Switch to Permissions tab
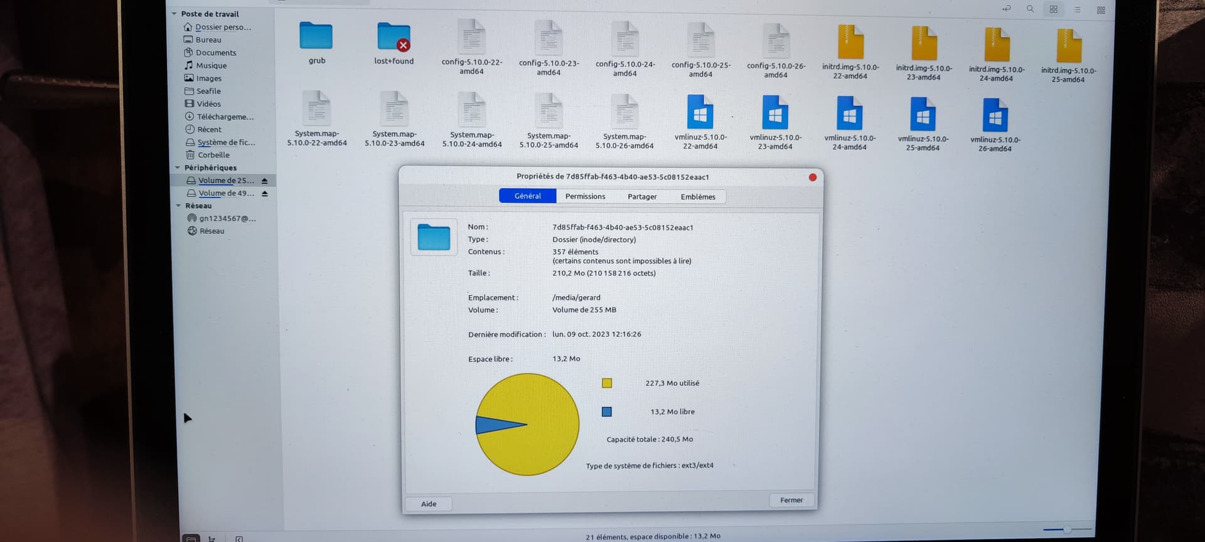The image size is (1205, 542). click(585, 196)
